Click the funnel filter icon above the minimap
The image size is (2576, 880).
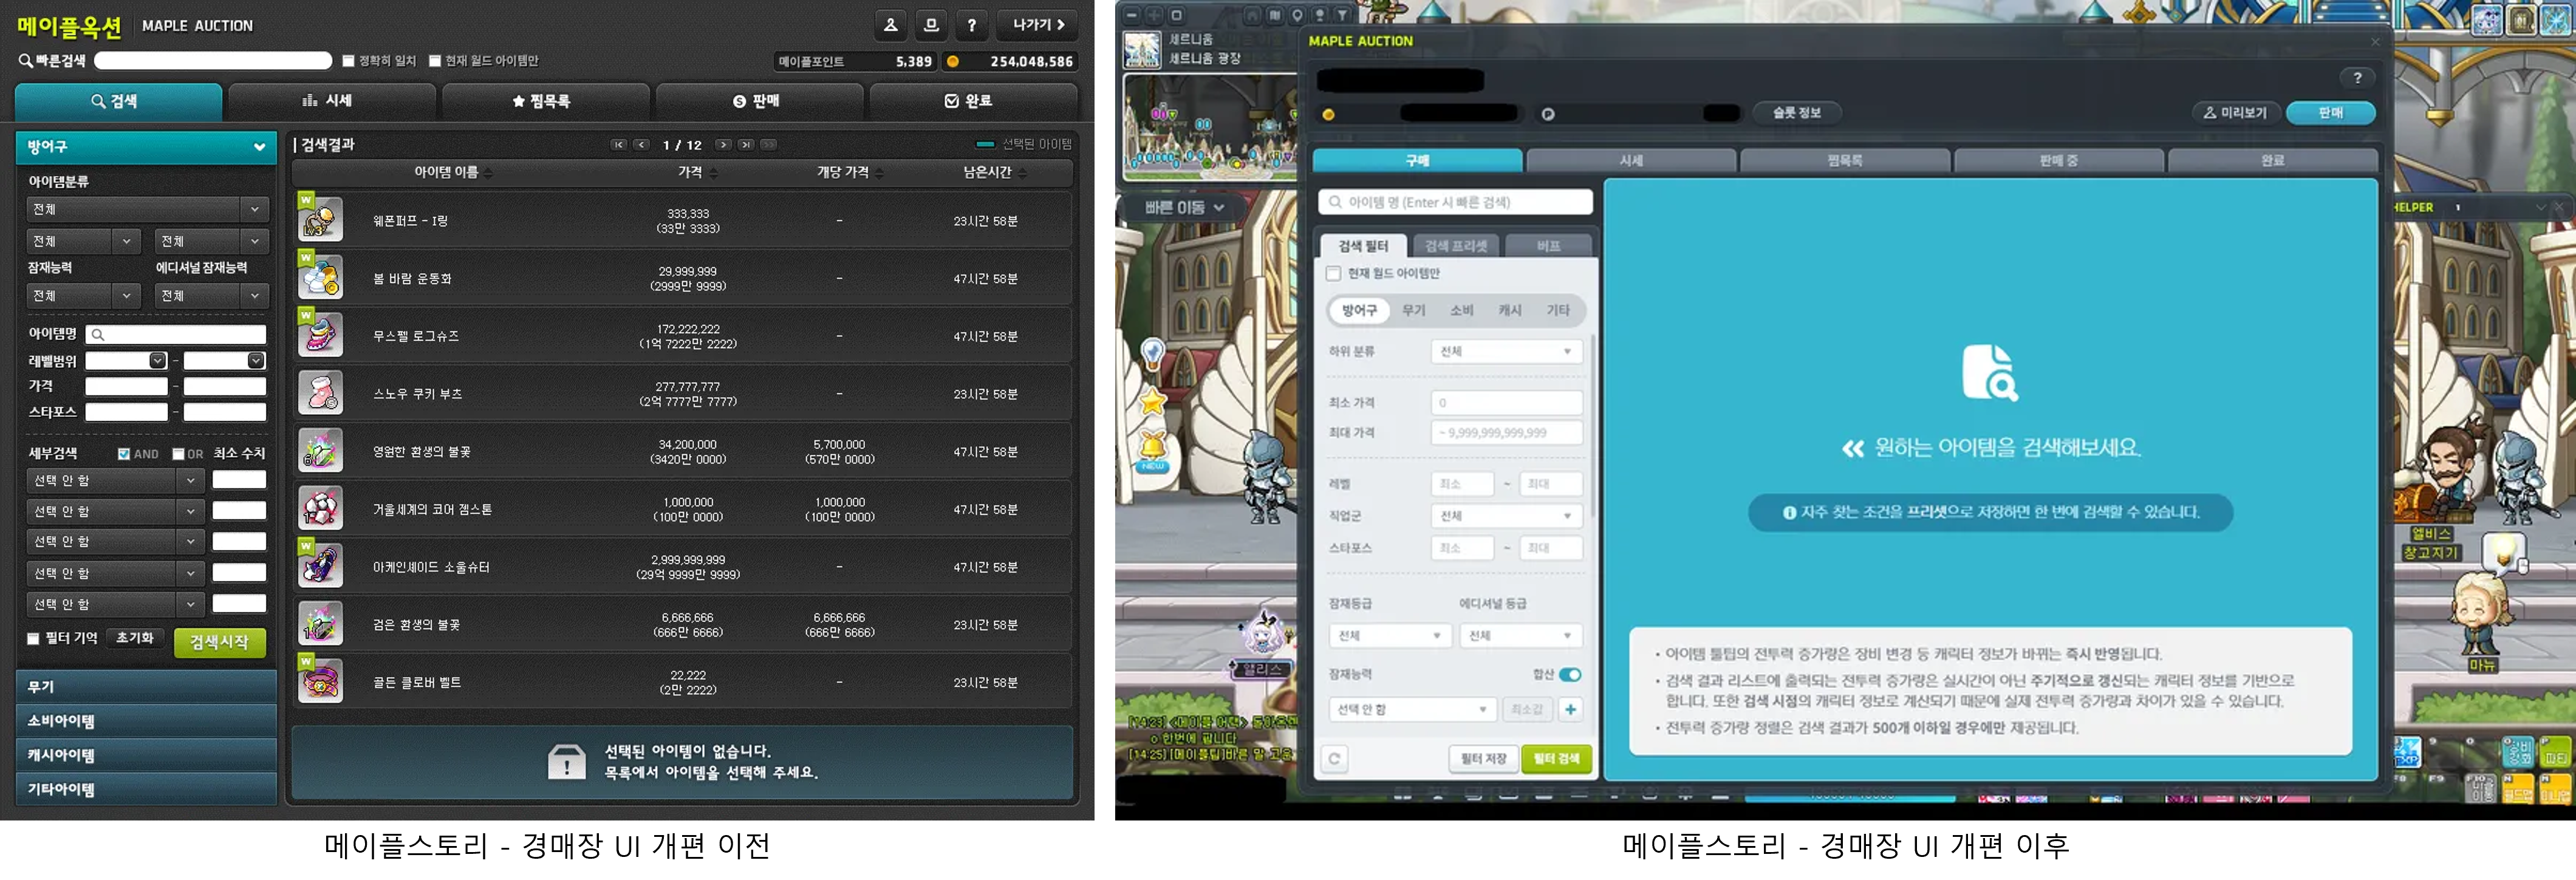1342,15
